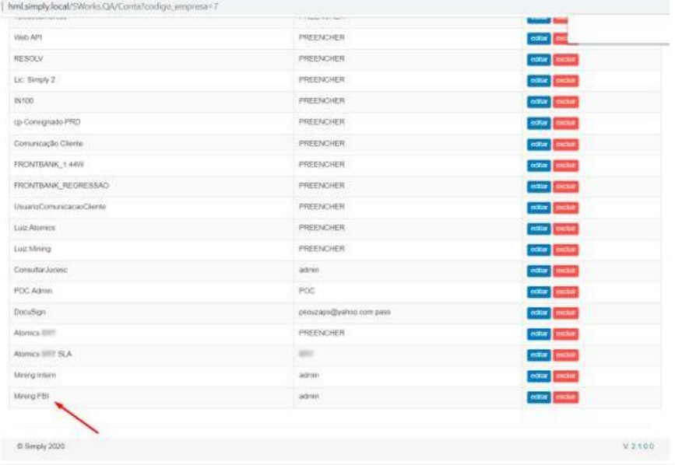Click the Comunicação Cliente name
Screen dimensions: 675x465
click(48, 143)
